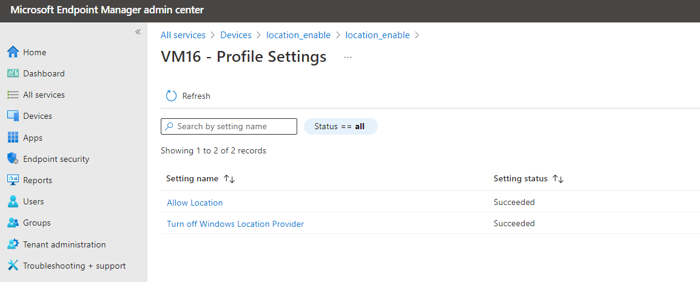
Task: Click the VM16 - Profile Settings title
Action: click(x=243, y=57)
